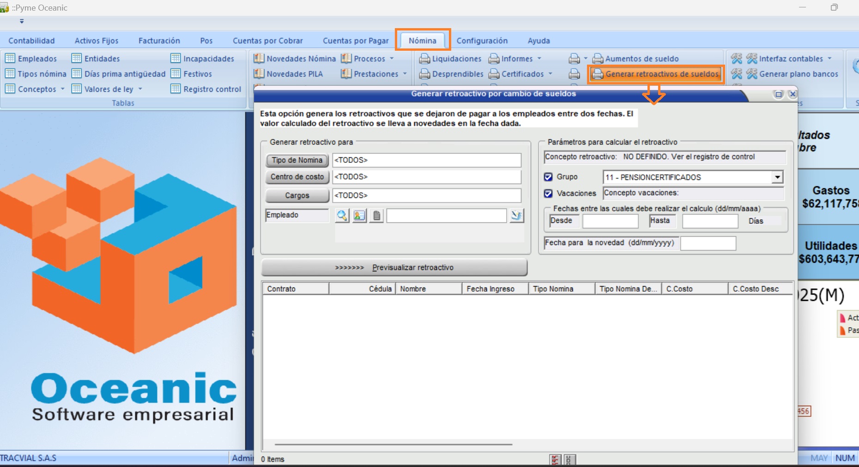The image size is (859, 467).
Task: Expand the Procesos dropdown menu
Action: point(392,59)
